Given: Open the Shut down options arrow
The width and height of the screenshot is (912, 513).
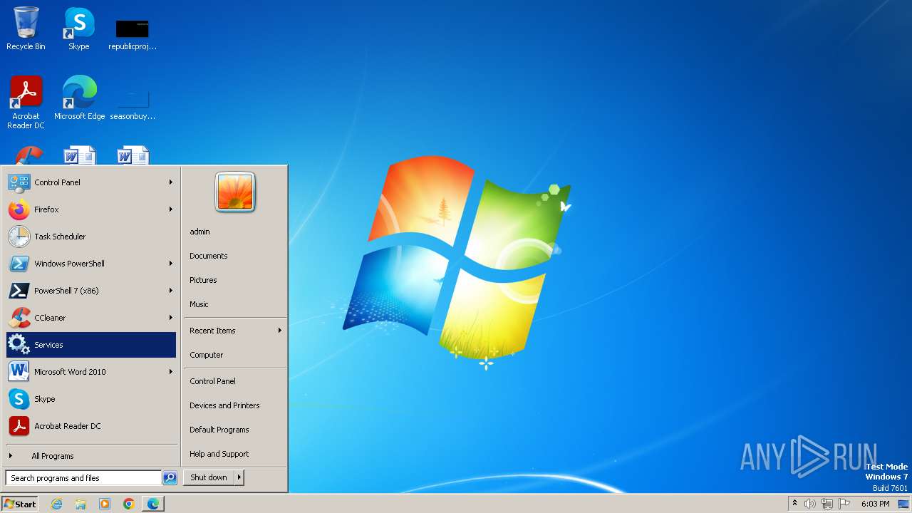Looking at the screenshot, I should point(239,477).
